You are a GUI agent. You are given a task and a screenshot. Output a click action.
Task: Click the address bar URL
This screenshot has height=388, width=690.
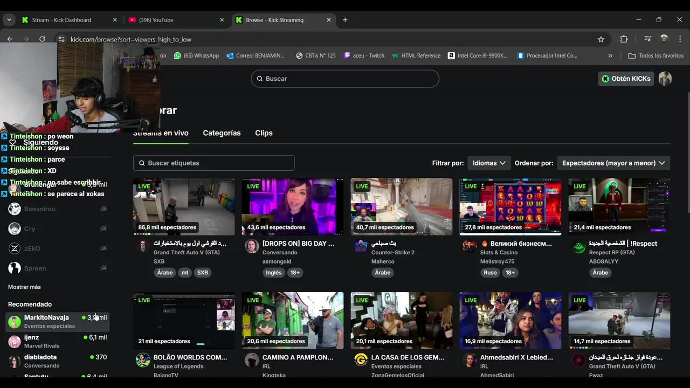point(131,39)
